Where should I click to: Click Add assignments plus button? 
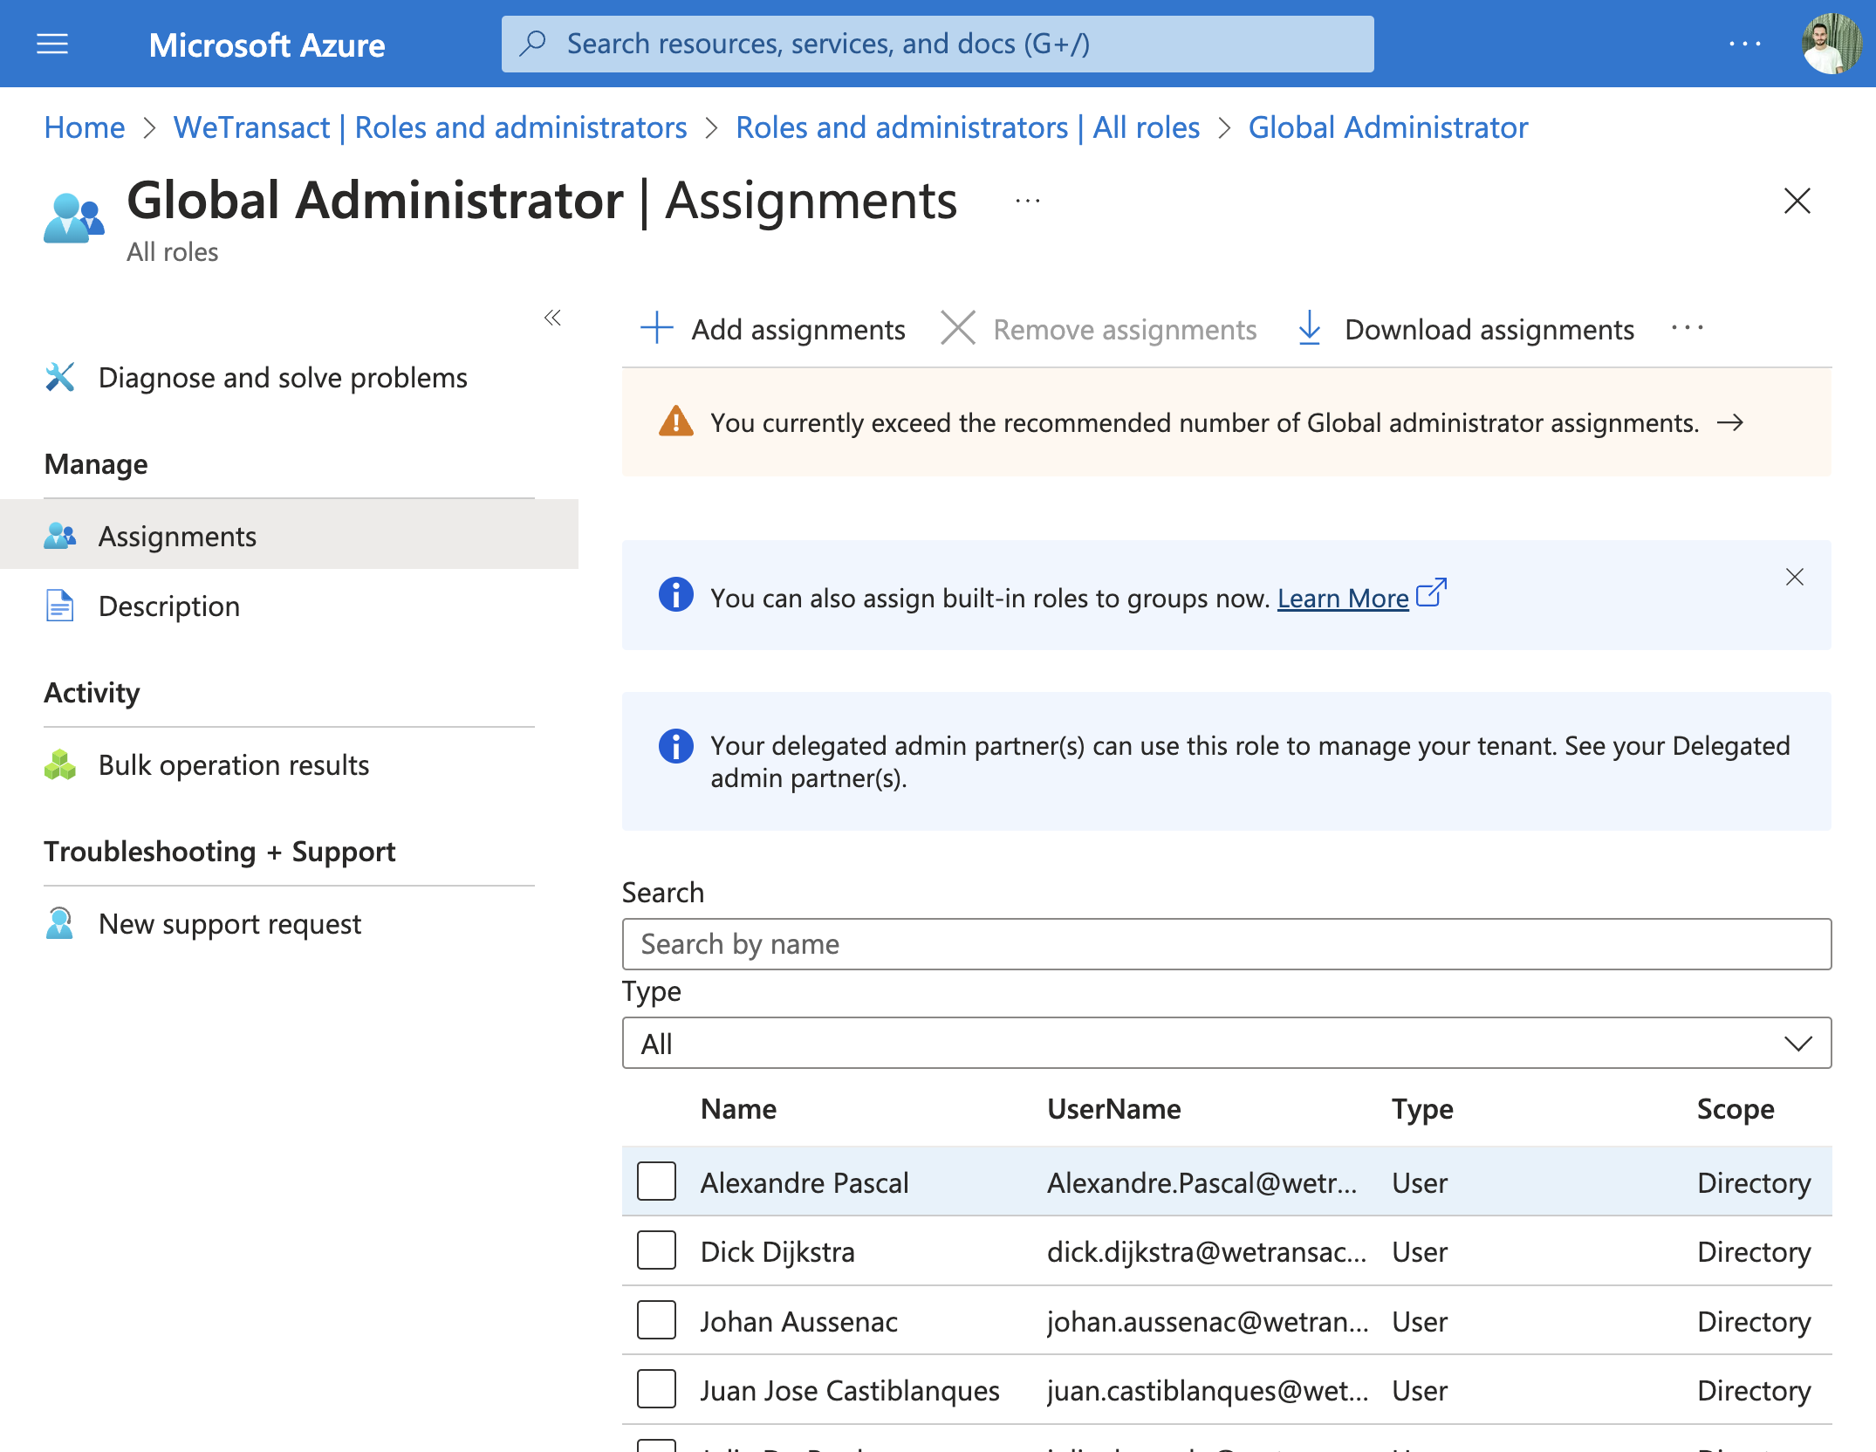coord(773,329)
